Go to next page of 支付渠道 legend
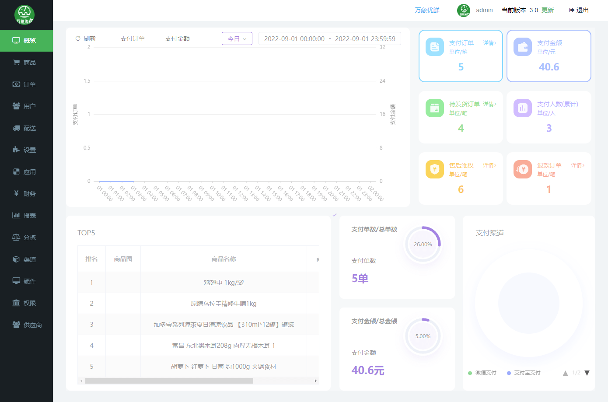 [587, 373]
